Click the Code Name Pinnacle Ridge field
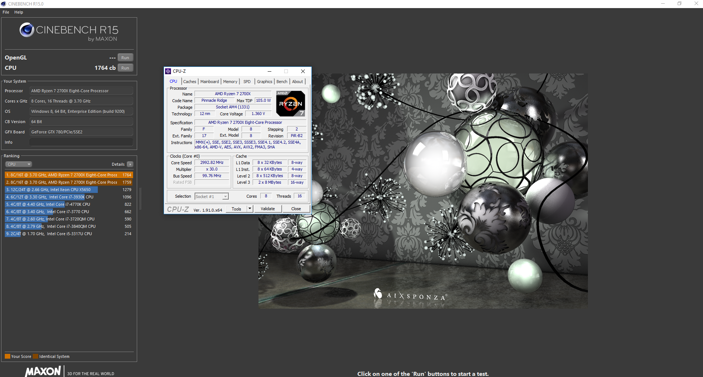Viewport: 703px width, 377px height. [214, 100]
